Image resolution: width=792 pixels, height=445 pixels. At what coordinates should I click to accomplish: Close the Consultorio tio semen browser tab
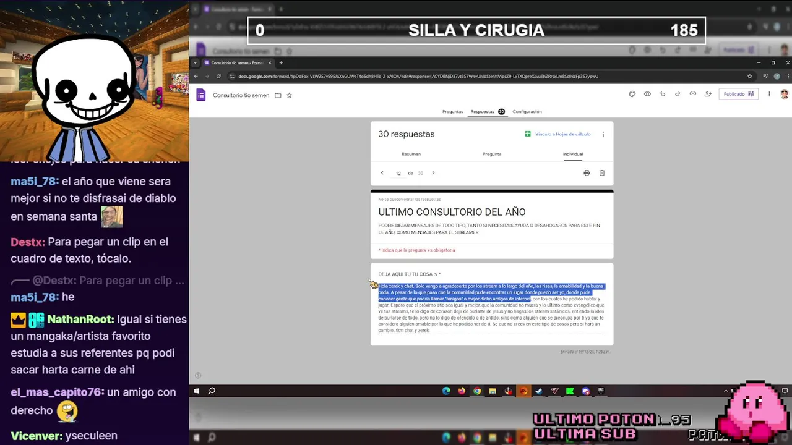pyautogui.click(x=270, y=62)
